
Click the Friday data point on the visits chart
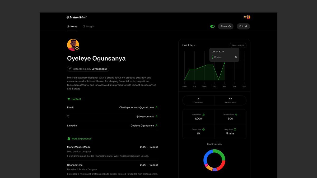pyautogui.click(x=224, y=63)
